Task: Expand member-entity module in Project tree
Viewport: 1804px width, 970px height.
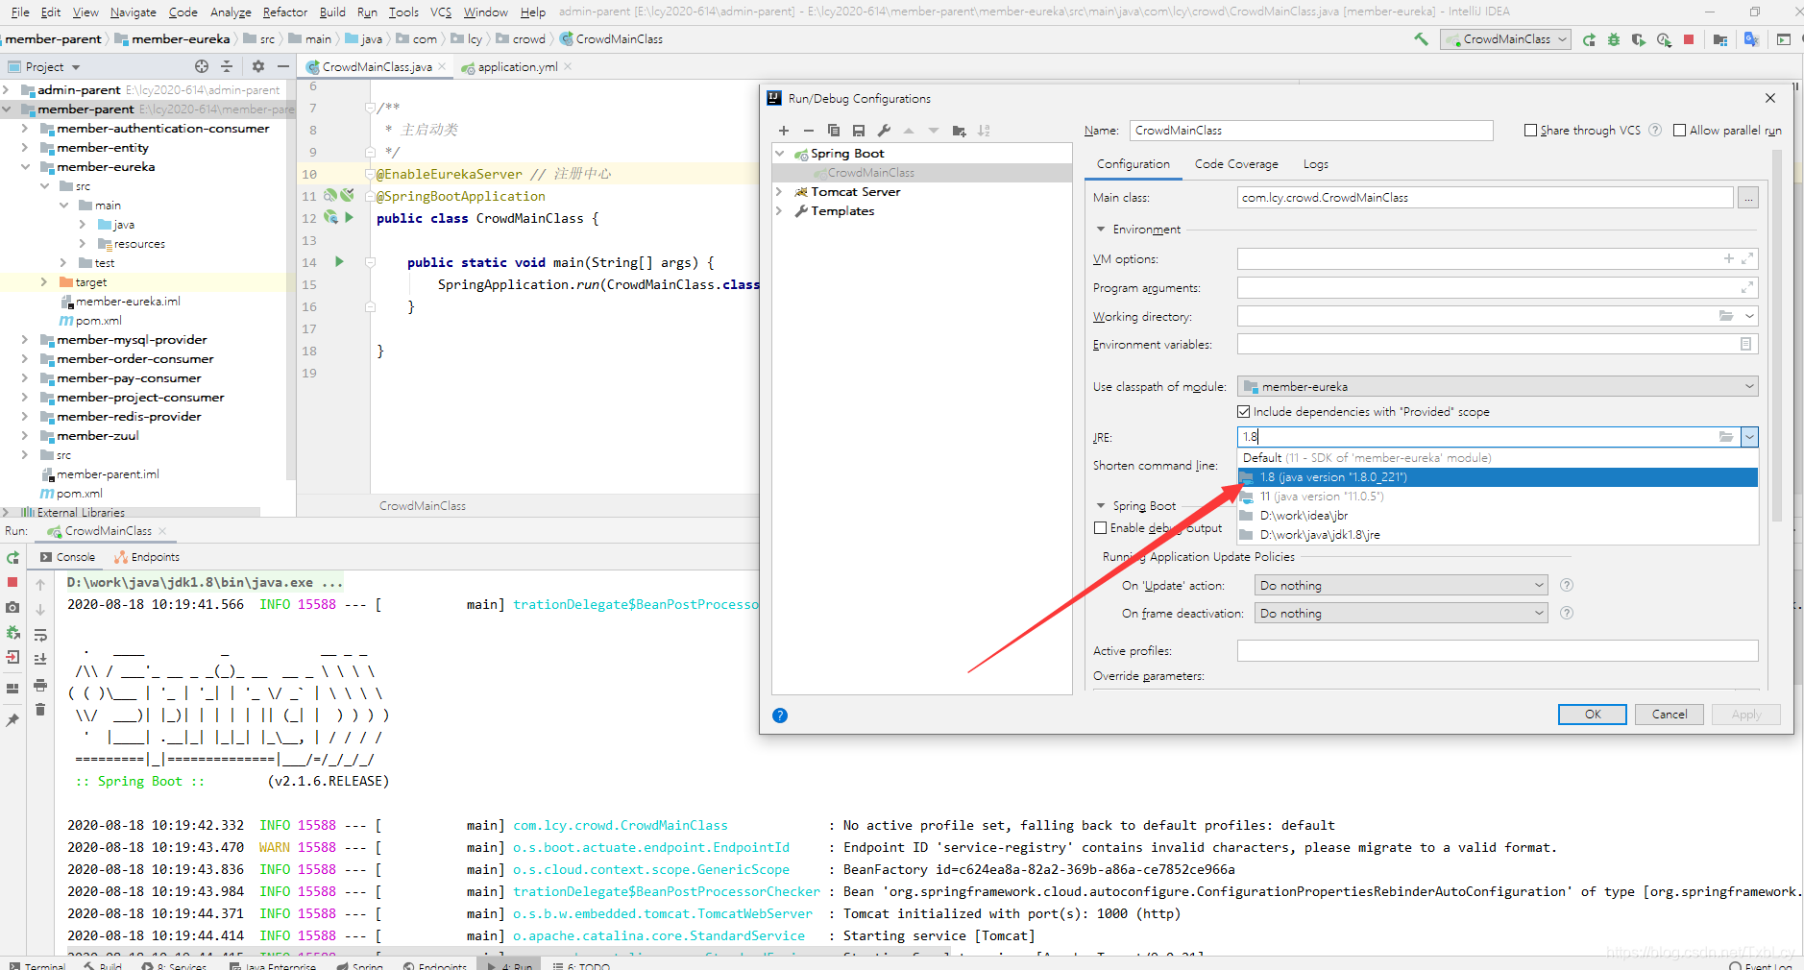Action: click(24, 148)
